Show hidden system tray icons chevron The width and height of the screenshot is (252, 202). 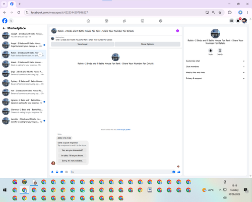[220, 190]
